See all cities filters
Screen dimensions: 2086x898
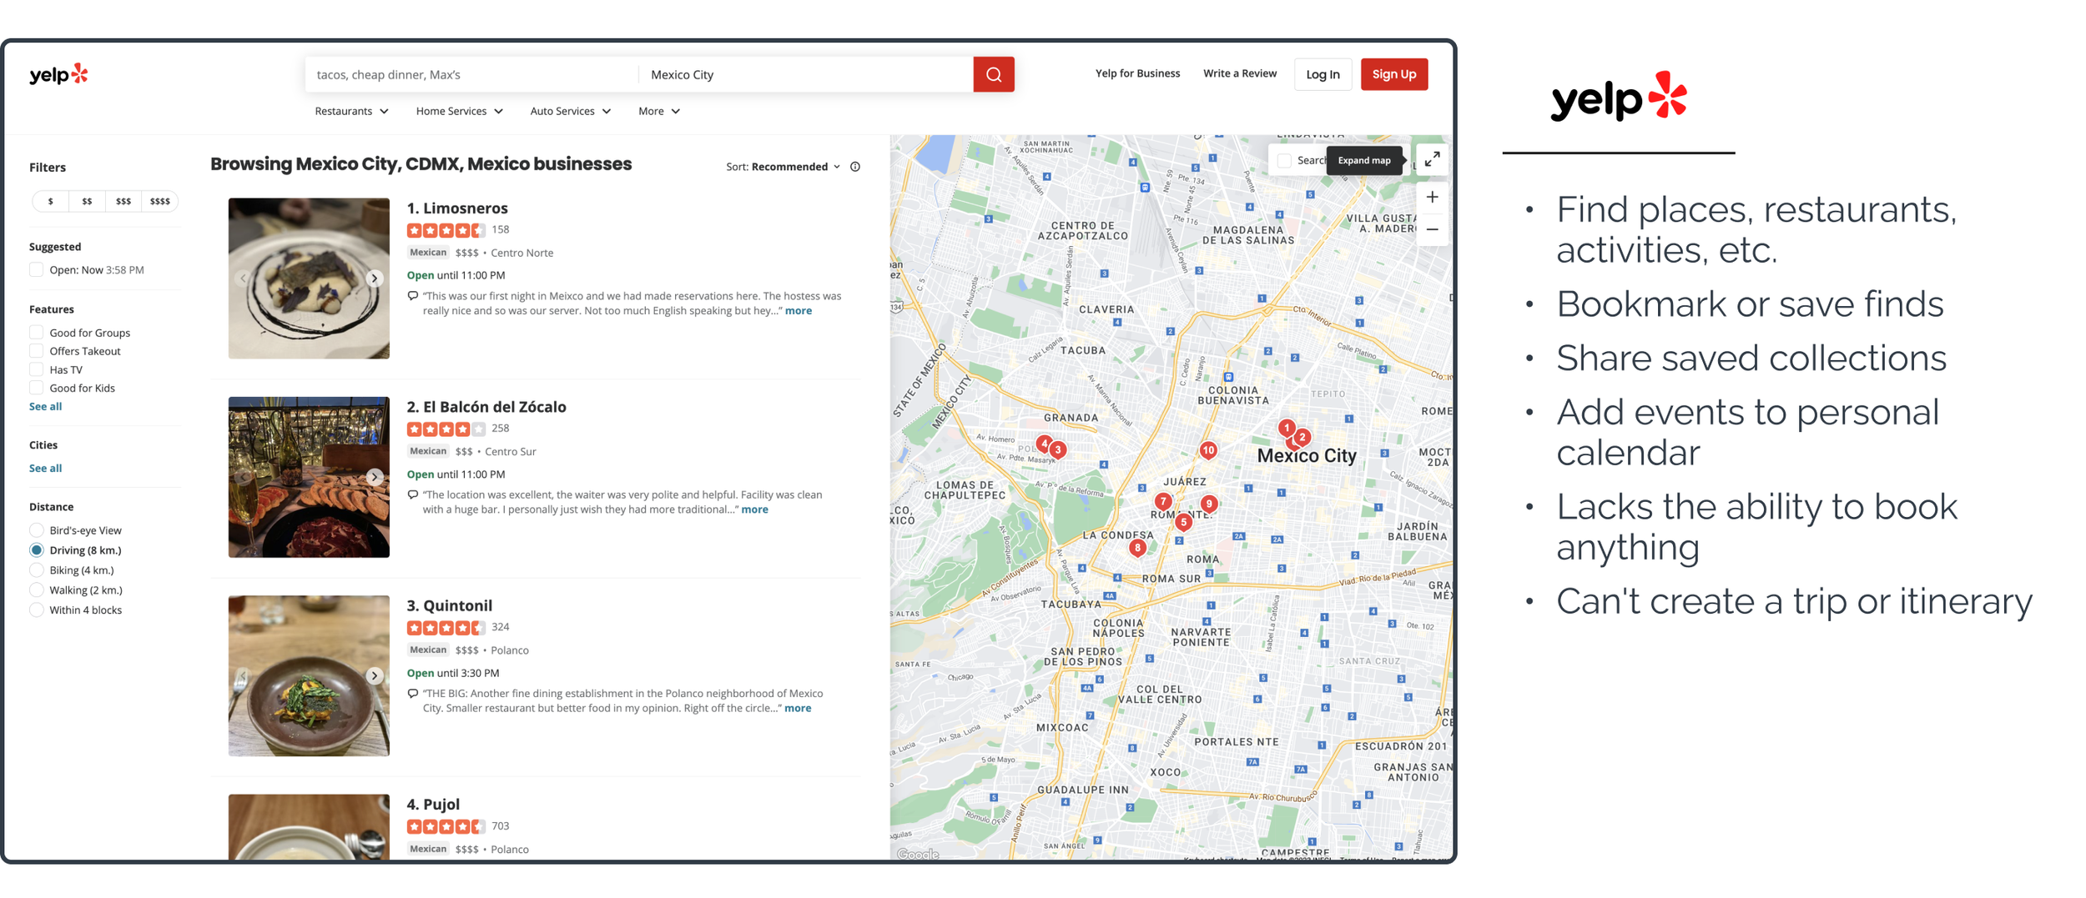tap(45, 469)
